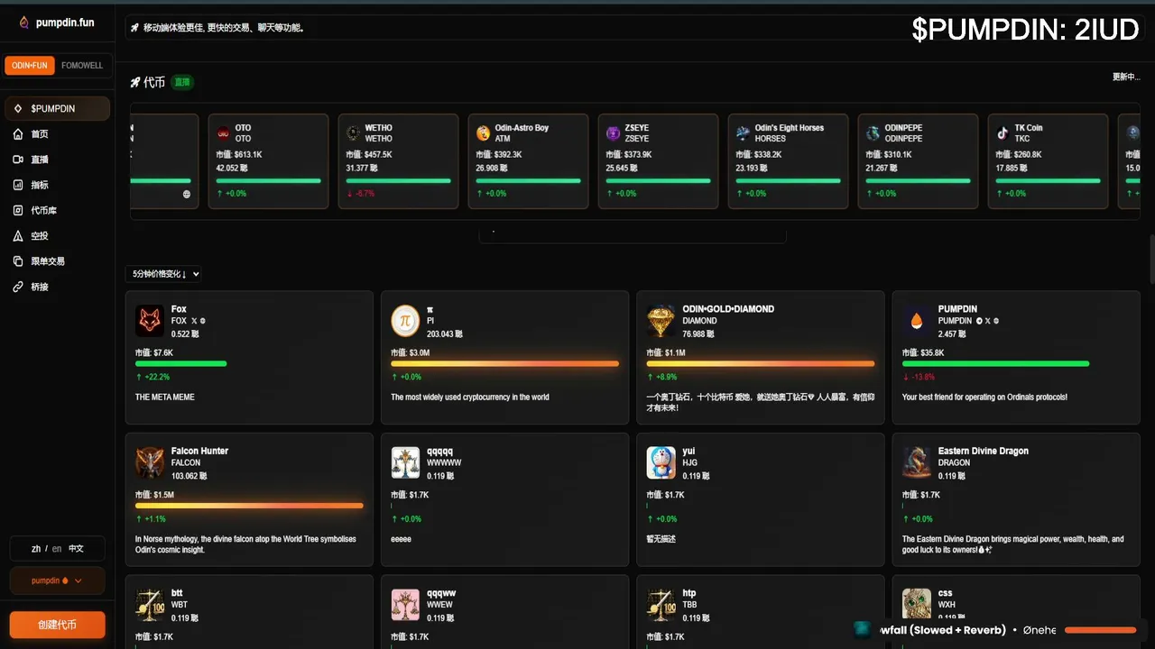Click the ODIN•GOLD•DIAMOND gem avatar
Image resolution: width=1155 pixels, height=649 pixels.
pyautogui.click(x=661, y=321)
